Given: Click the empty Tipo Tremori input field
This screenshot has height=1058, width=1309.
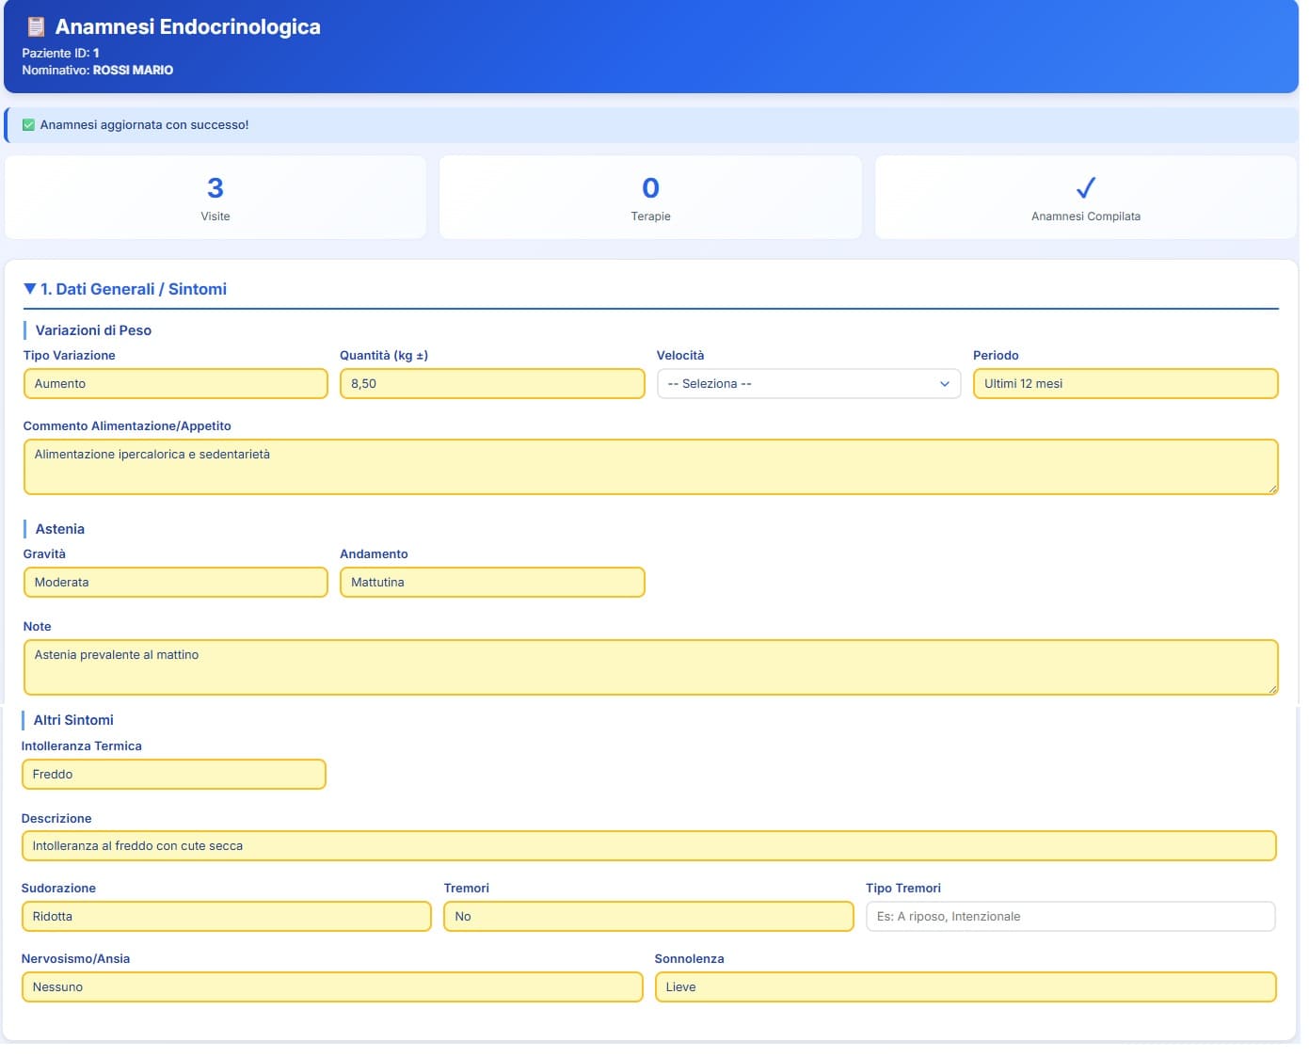Looking at the screenshot, I should tap(1070, 917).
